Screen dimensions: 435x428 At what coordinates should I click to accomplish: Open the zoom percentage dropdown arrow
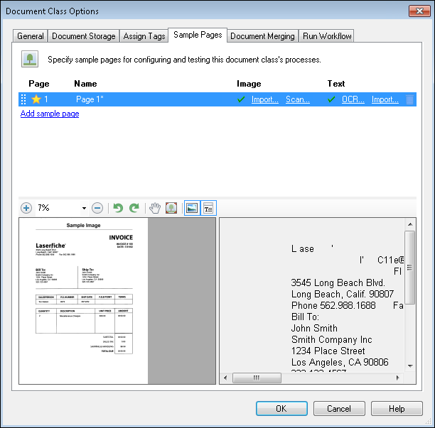click(x=84, y=208)
